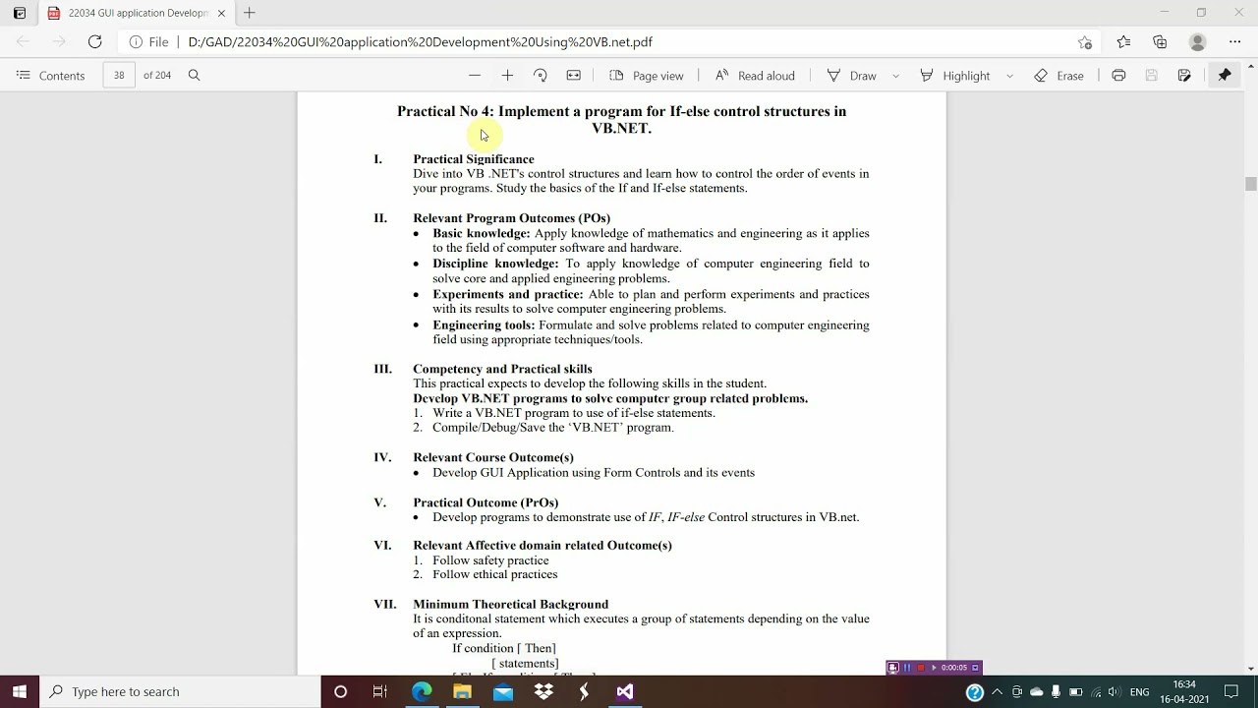The width and height of the screenshot is (1258, 708).
Task: Open the Action Center notifications
Action: pyautogui.click(x=1231, y=692)
